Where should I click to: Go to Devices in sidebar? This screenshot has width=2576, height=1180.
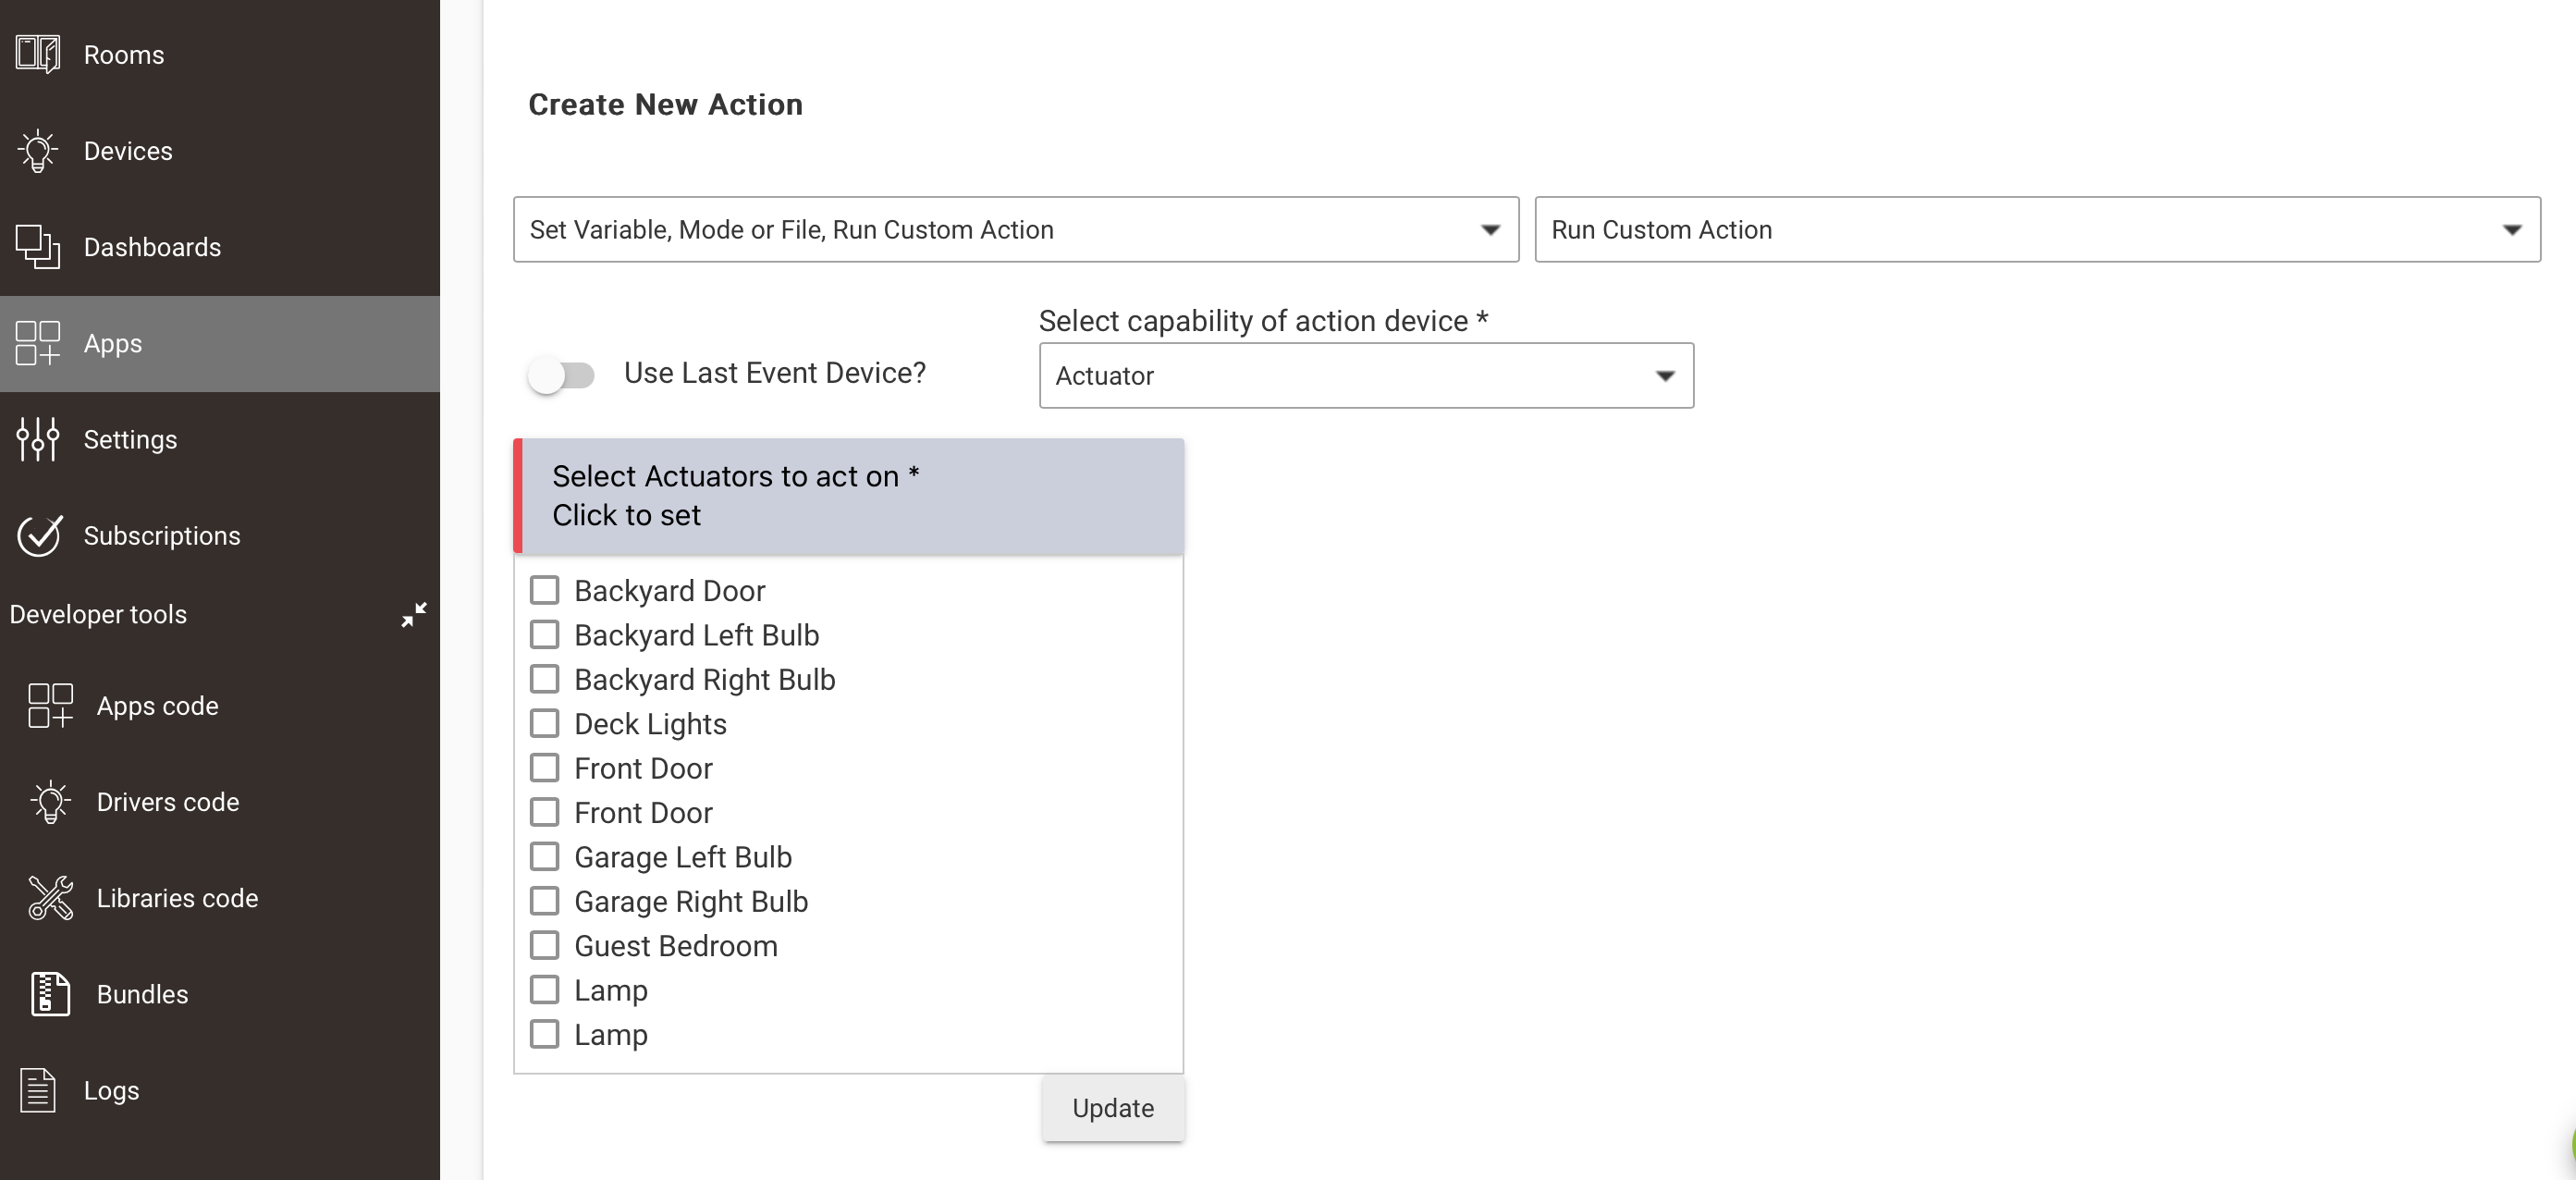coord(220,150)
